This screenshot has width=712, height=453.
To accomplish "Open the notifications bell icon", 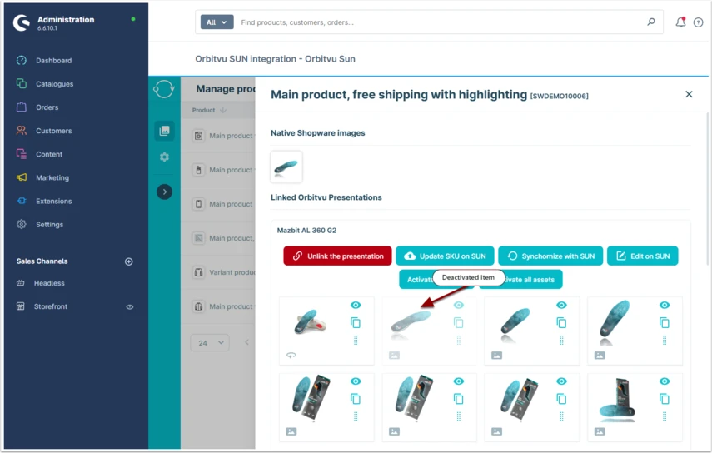I will (680, 22).
